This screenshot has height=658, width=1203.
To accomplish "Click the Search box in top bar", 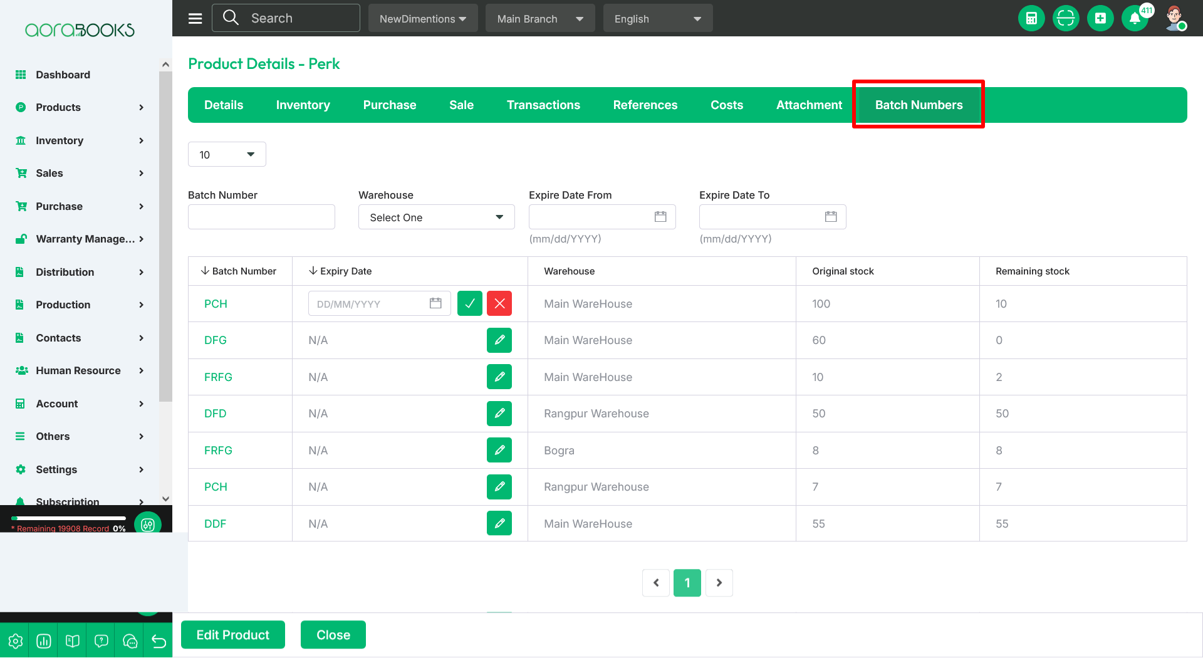I will 286,18.
